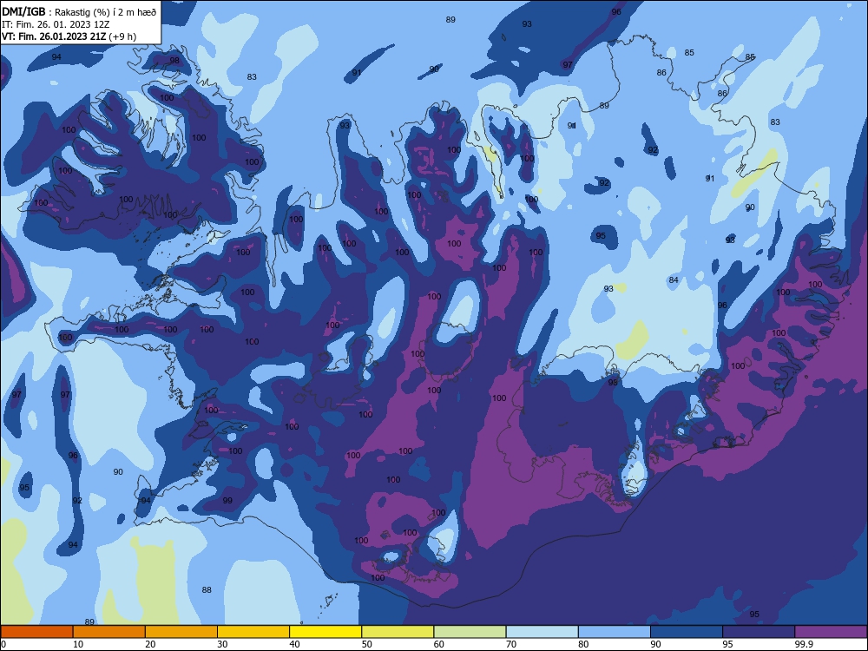The width and height of the screenshot is (868, 651).
Task: Select the '60' legend scale label
Action: click(x=439, y=644)
